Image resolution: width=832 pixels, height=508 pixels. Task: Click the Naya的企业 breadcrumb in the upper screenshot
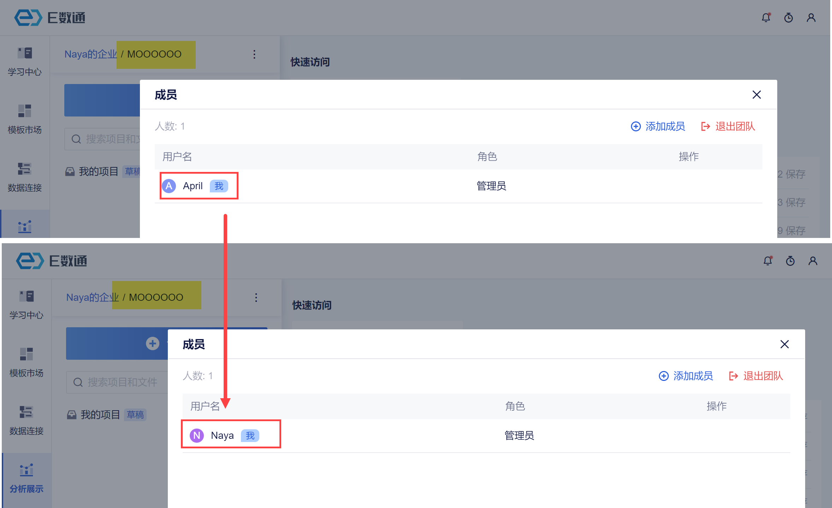(x=90, y=54)
